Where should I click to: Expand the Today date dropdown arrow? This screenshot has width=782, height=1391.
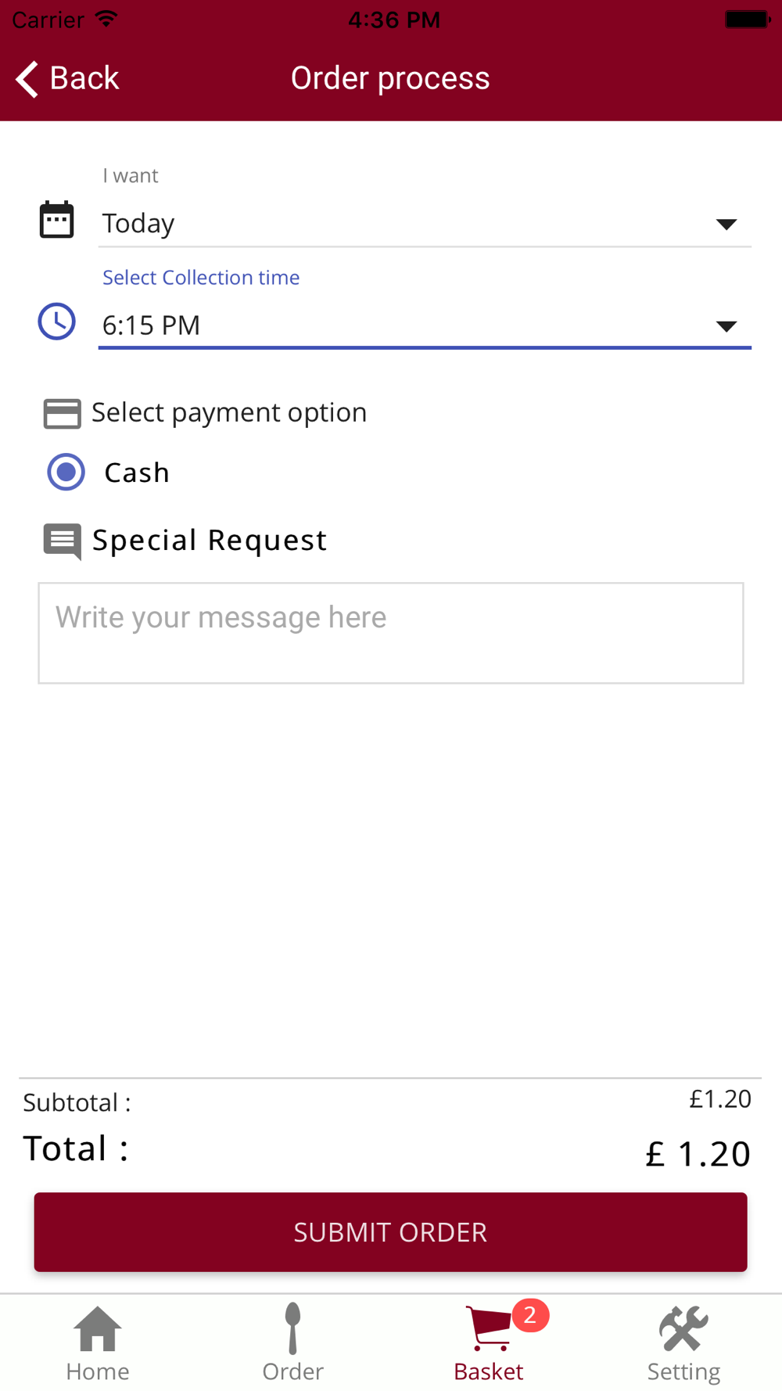[726, 225]
